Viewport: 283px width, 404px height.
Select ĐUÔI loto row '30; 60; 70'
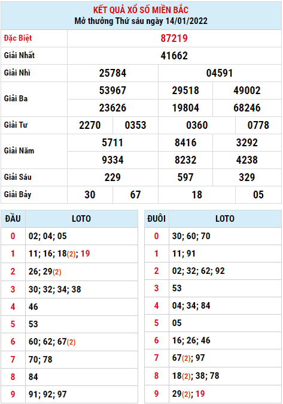[191, 236]
